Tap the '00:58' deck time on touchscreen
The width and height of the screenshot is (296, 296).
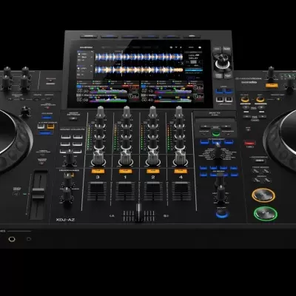[83, 100]
